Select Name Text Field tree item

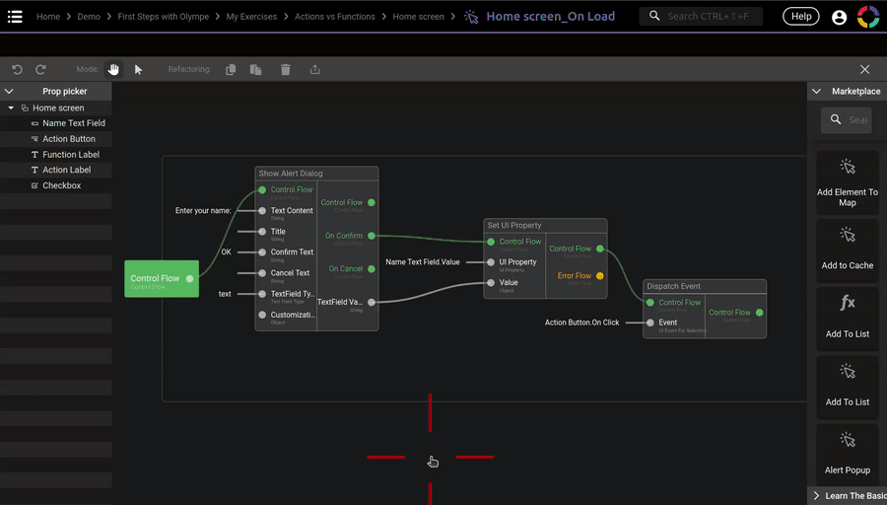pyautogui.click(x=73, y=123)
